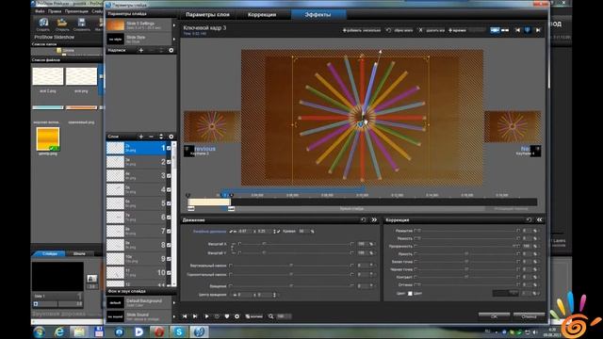603x339 pixels.
Task: Click the Отмена button
Action: click(x=530, y=316)
